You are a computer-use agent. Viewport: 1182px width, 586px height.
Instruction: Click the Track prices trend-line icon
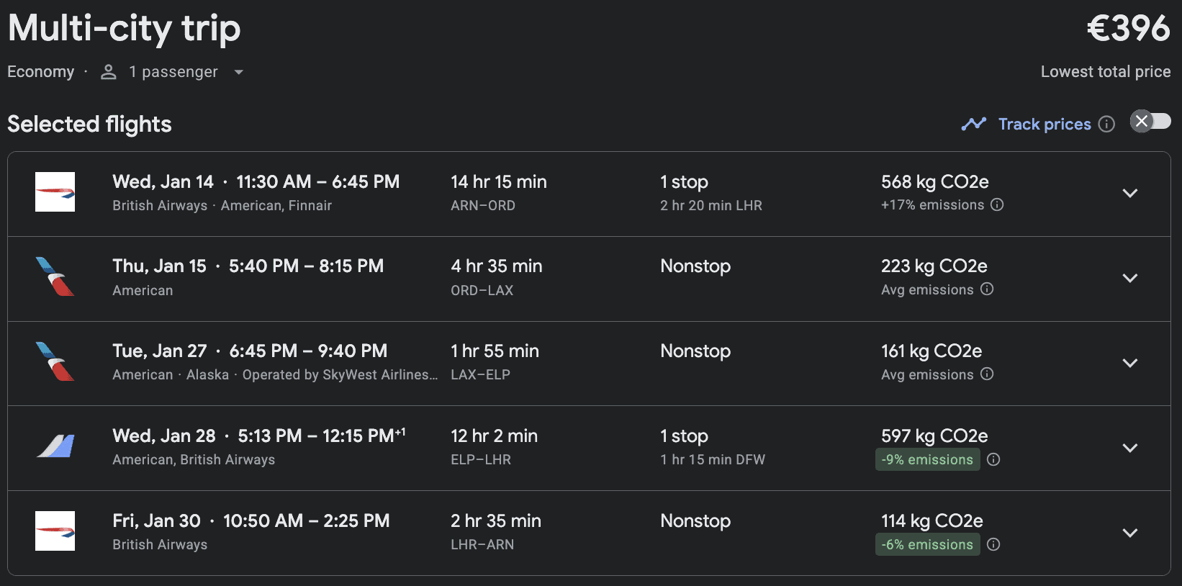point(973,124)
